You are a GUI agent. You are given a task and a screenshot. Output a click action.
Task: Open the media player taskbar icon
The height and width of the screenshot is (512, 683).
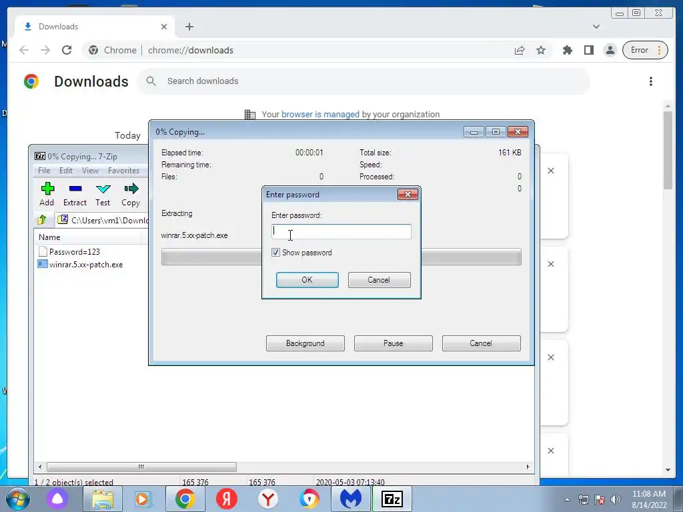coord(143,499)
